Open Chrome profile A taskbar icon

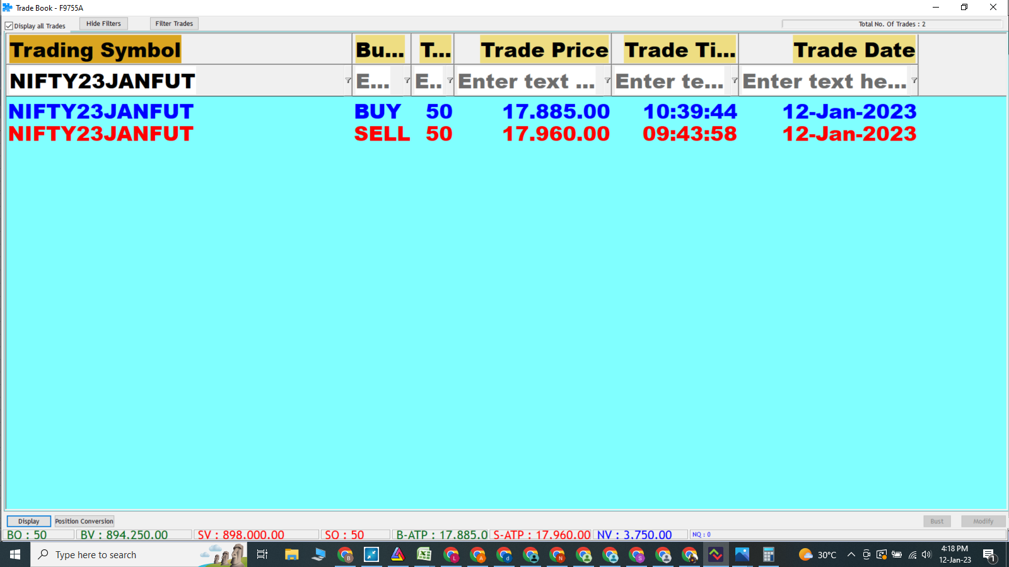477,554
